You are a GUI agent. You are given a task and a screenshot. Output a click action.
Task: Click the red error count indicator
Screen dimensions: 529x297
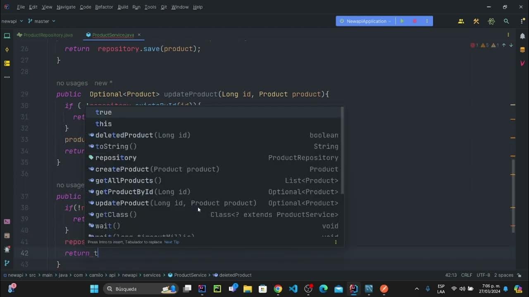point(474,45)
